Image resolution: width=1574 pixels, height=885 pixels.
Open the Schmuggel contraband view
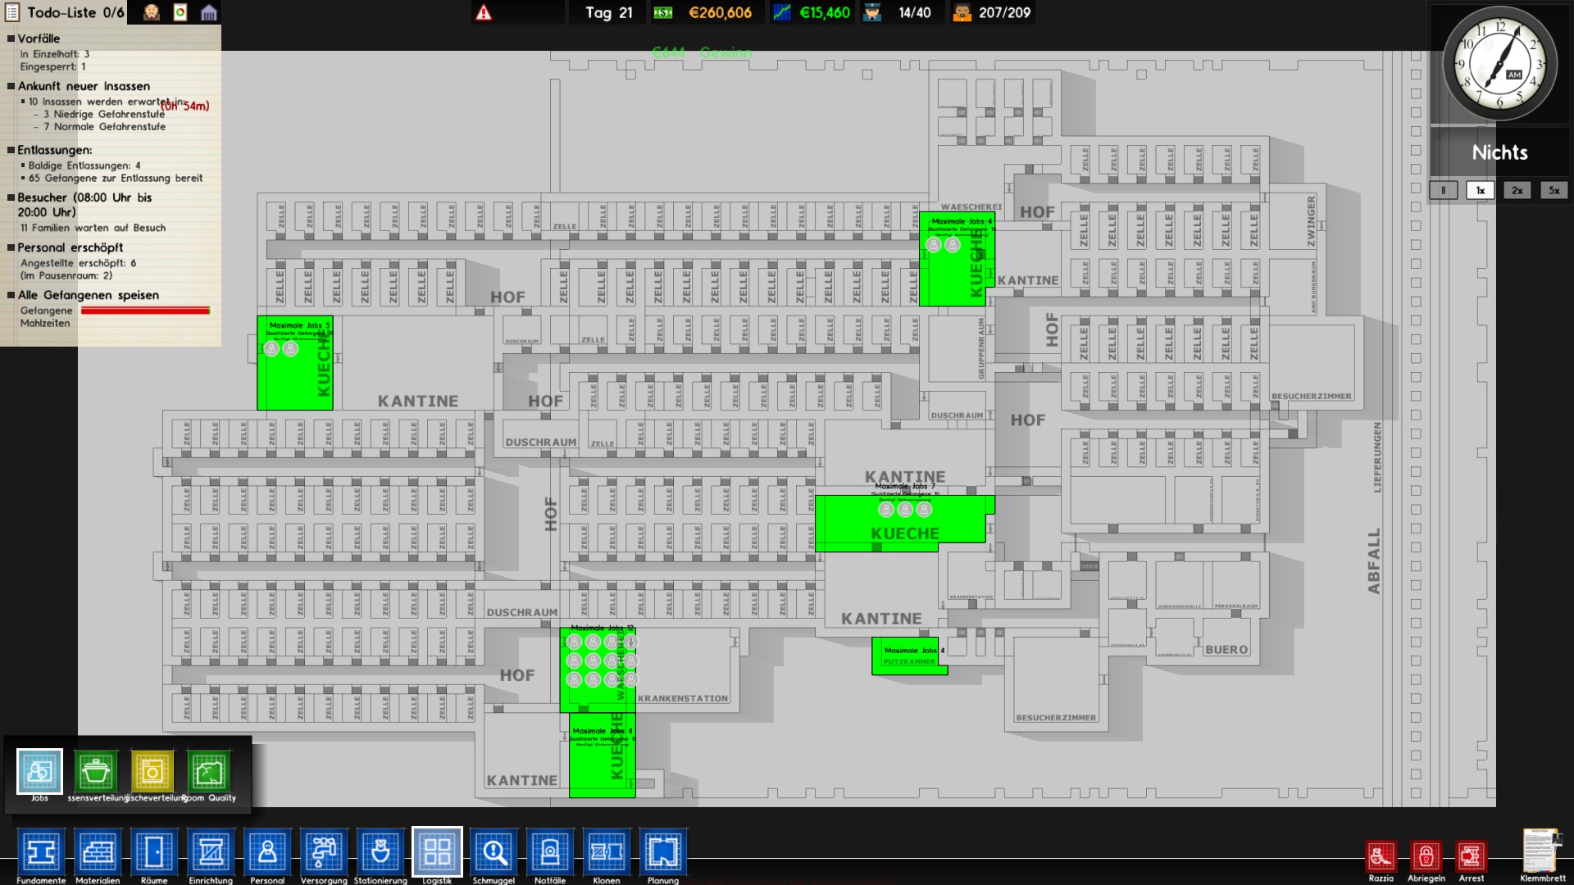[494, 852]
